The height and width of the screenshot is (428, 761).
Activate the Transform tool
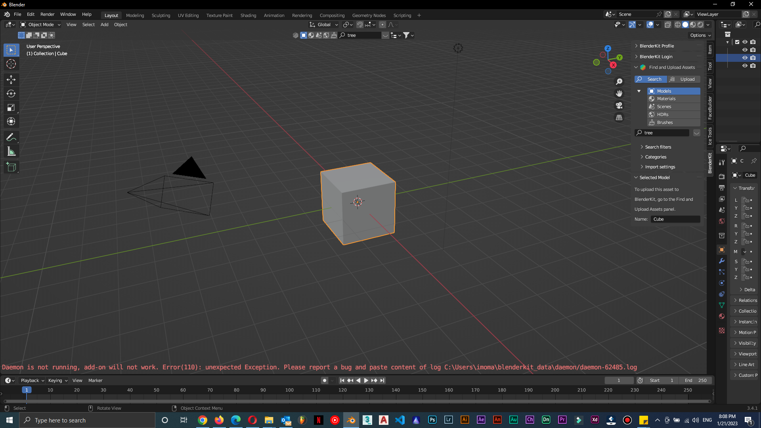[11, 121]
